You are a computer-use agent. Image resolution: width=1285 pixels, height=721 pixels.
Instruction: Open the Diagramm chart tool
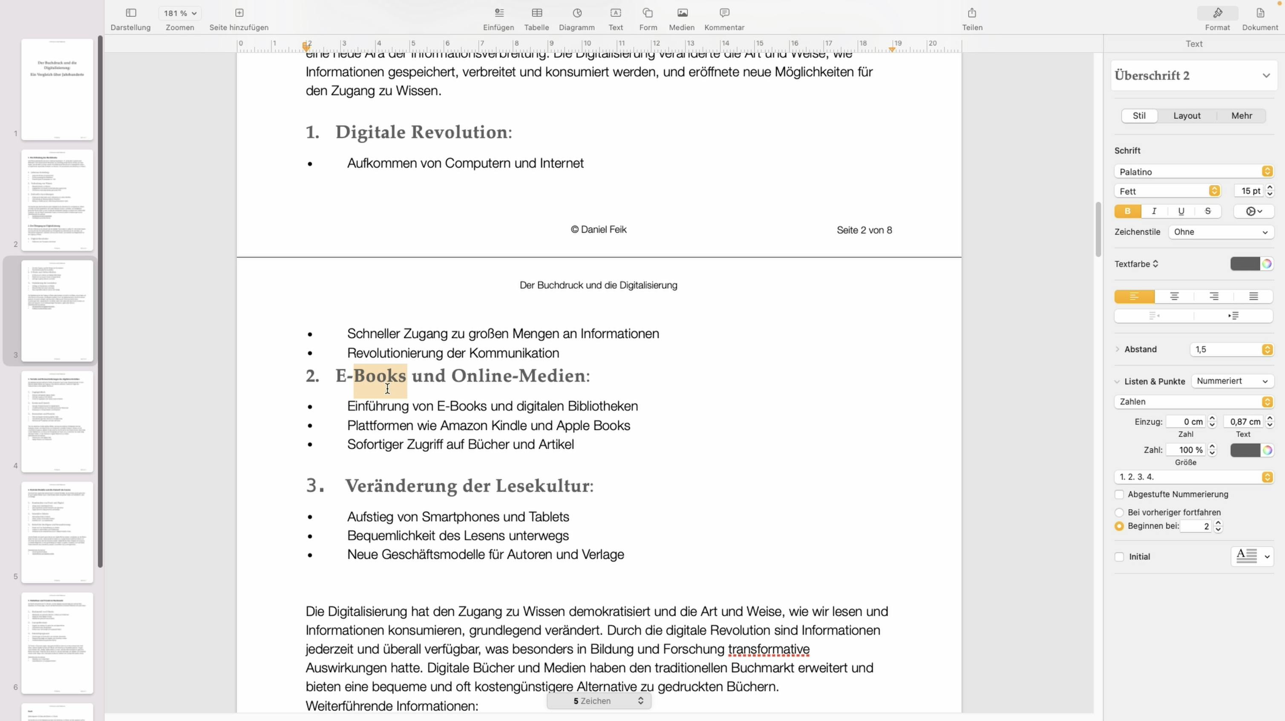576,18
